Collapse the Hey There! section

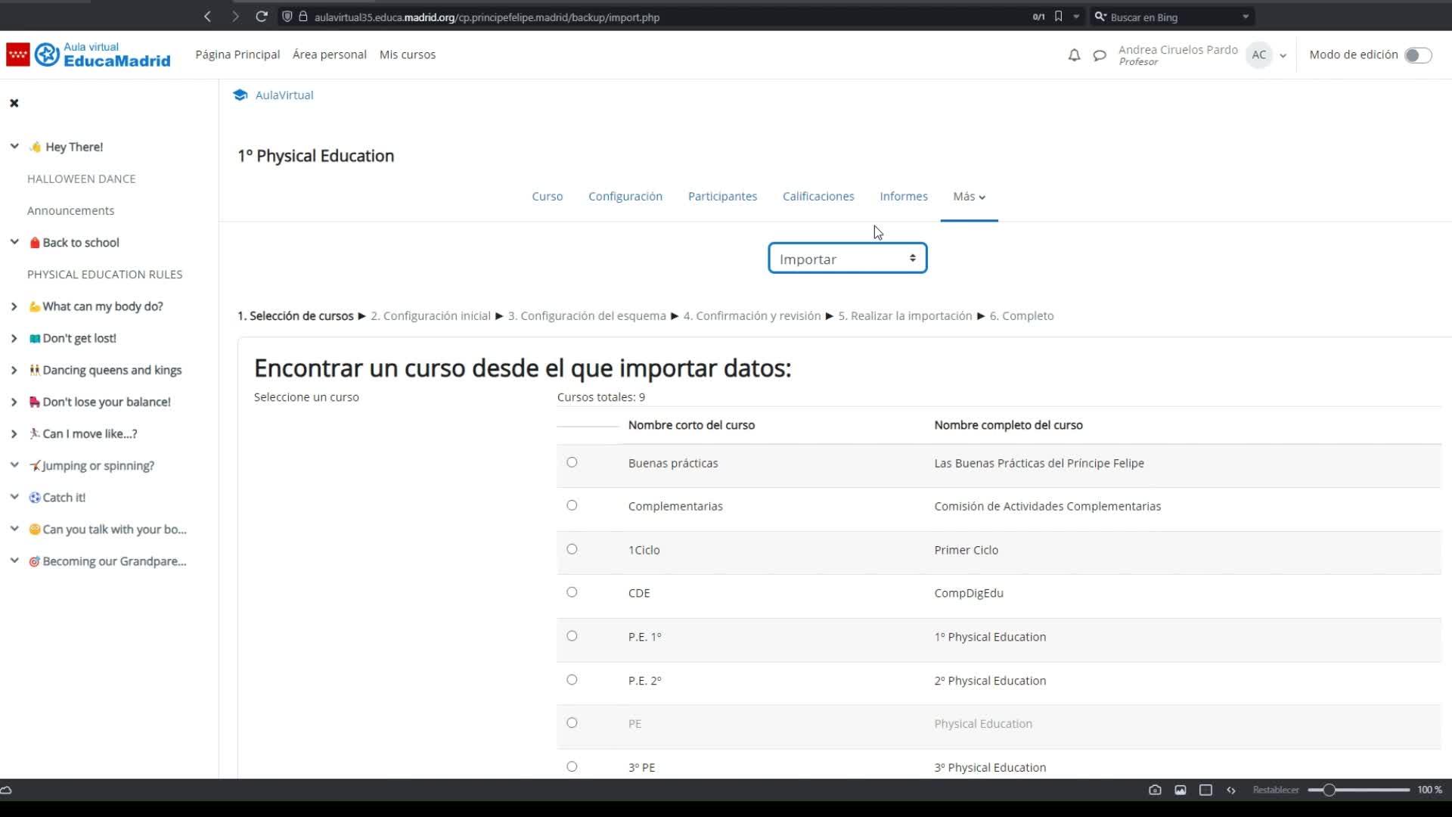(14, 146)
